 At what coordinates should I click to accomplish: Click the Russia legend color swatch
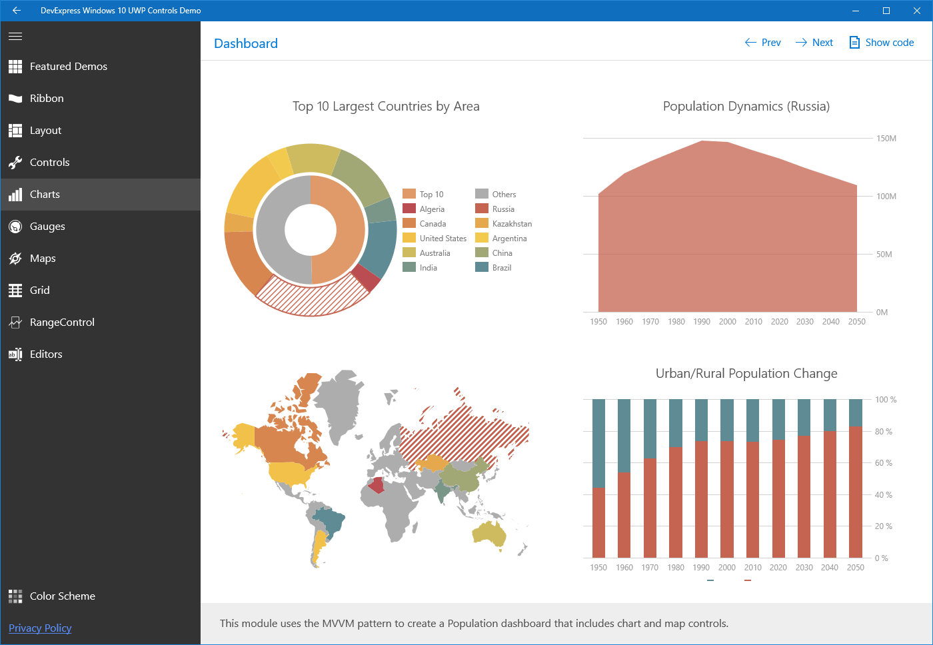coord(482,209)
